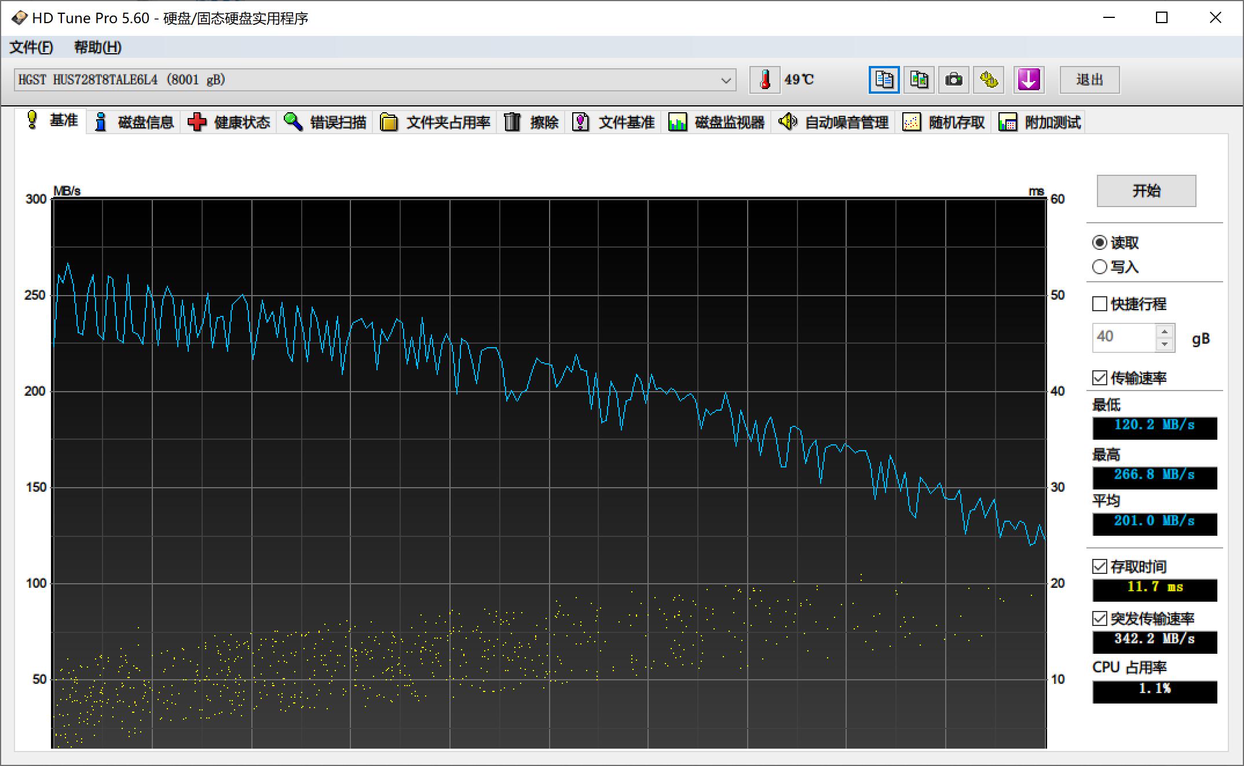This screenshot has height=766, width=1244.
Task: Open the 健康状态 tab
Action: [229, 122]
